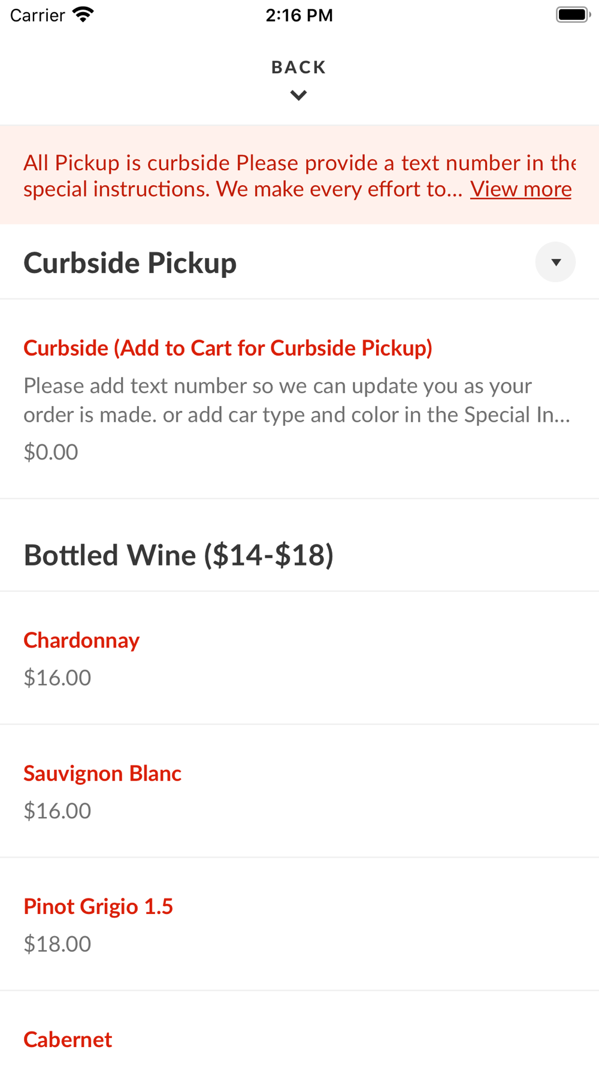Tap the down chevron below BACK
The image size is (599, 1065).
(x=298, y=95)
